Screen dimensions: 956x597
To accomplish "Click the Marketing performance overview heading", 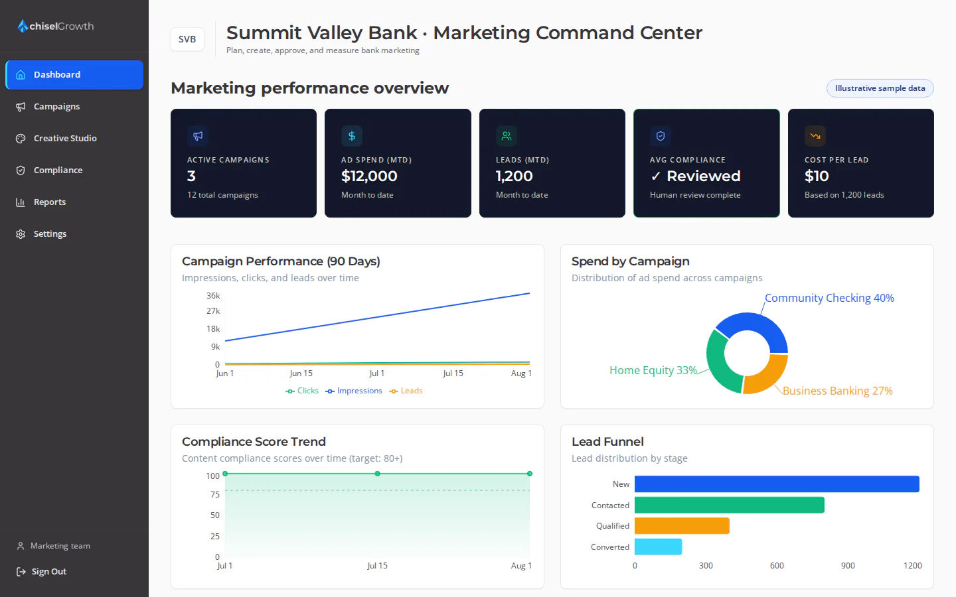I will [x=310, y=88].
